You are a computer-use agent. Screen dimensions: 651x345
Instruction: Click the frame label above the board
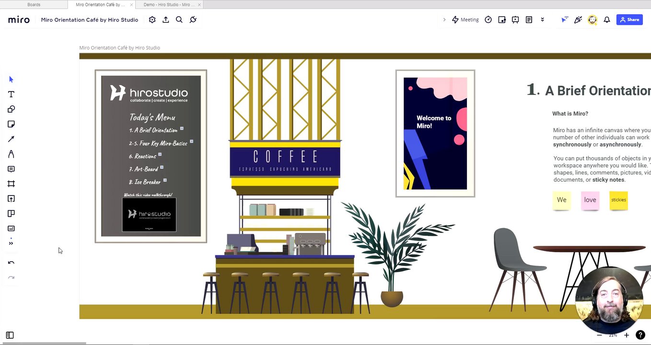120,48
